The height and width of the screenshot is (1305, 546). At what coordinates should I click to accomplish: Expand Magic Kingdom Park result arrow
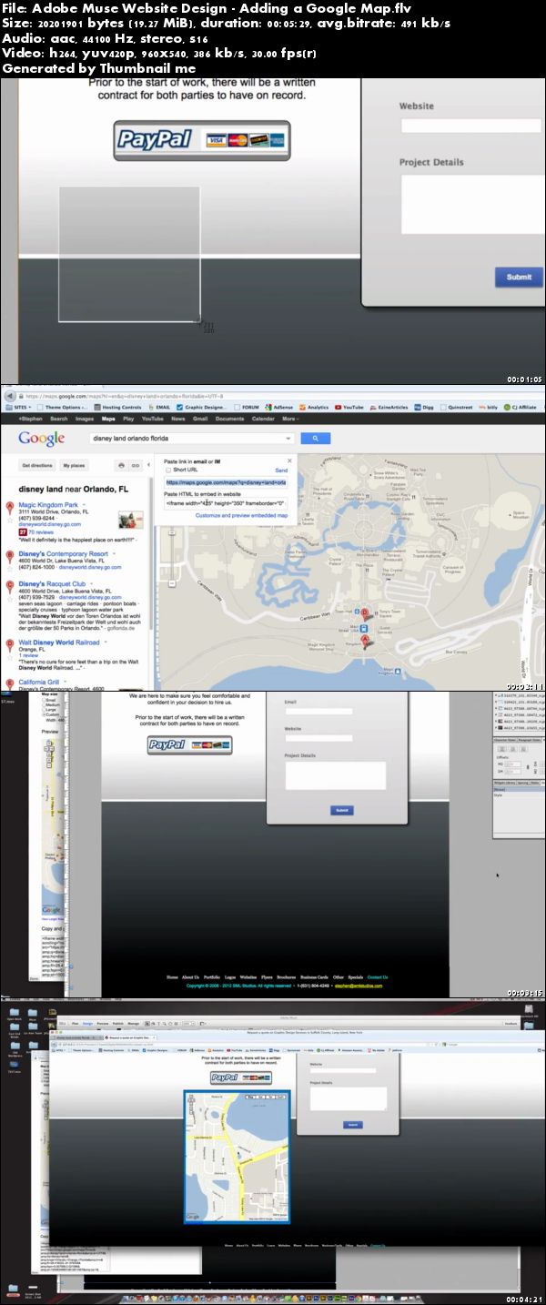click(85, 503)
